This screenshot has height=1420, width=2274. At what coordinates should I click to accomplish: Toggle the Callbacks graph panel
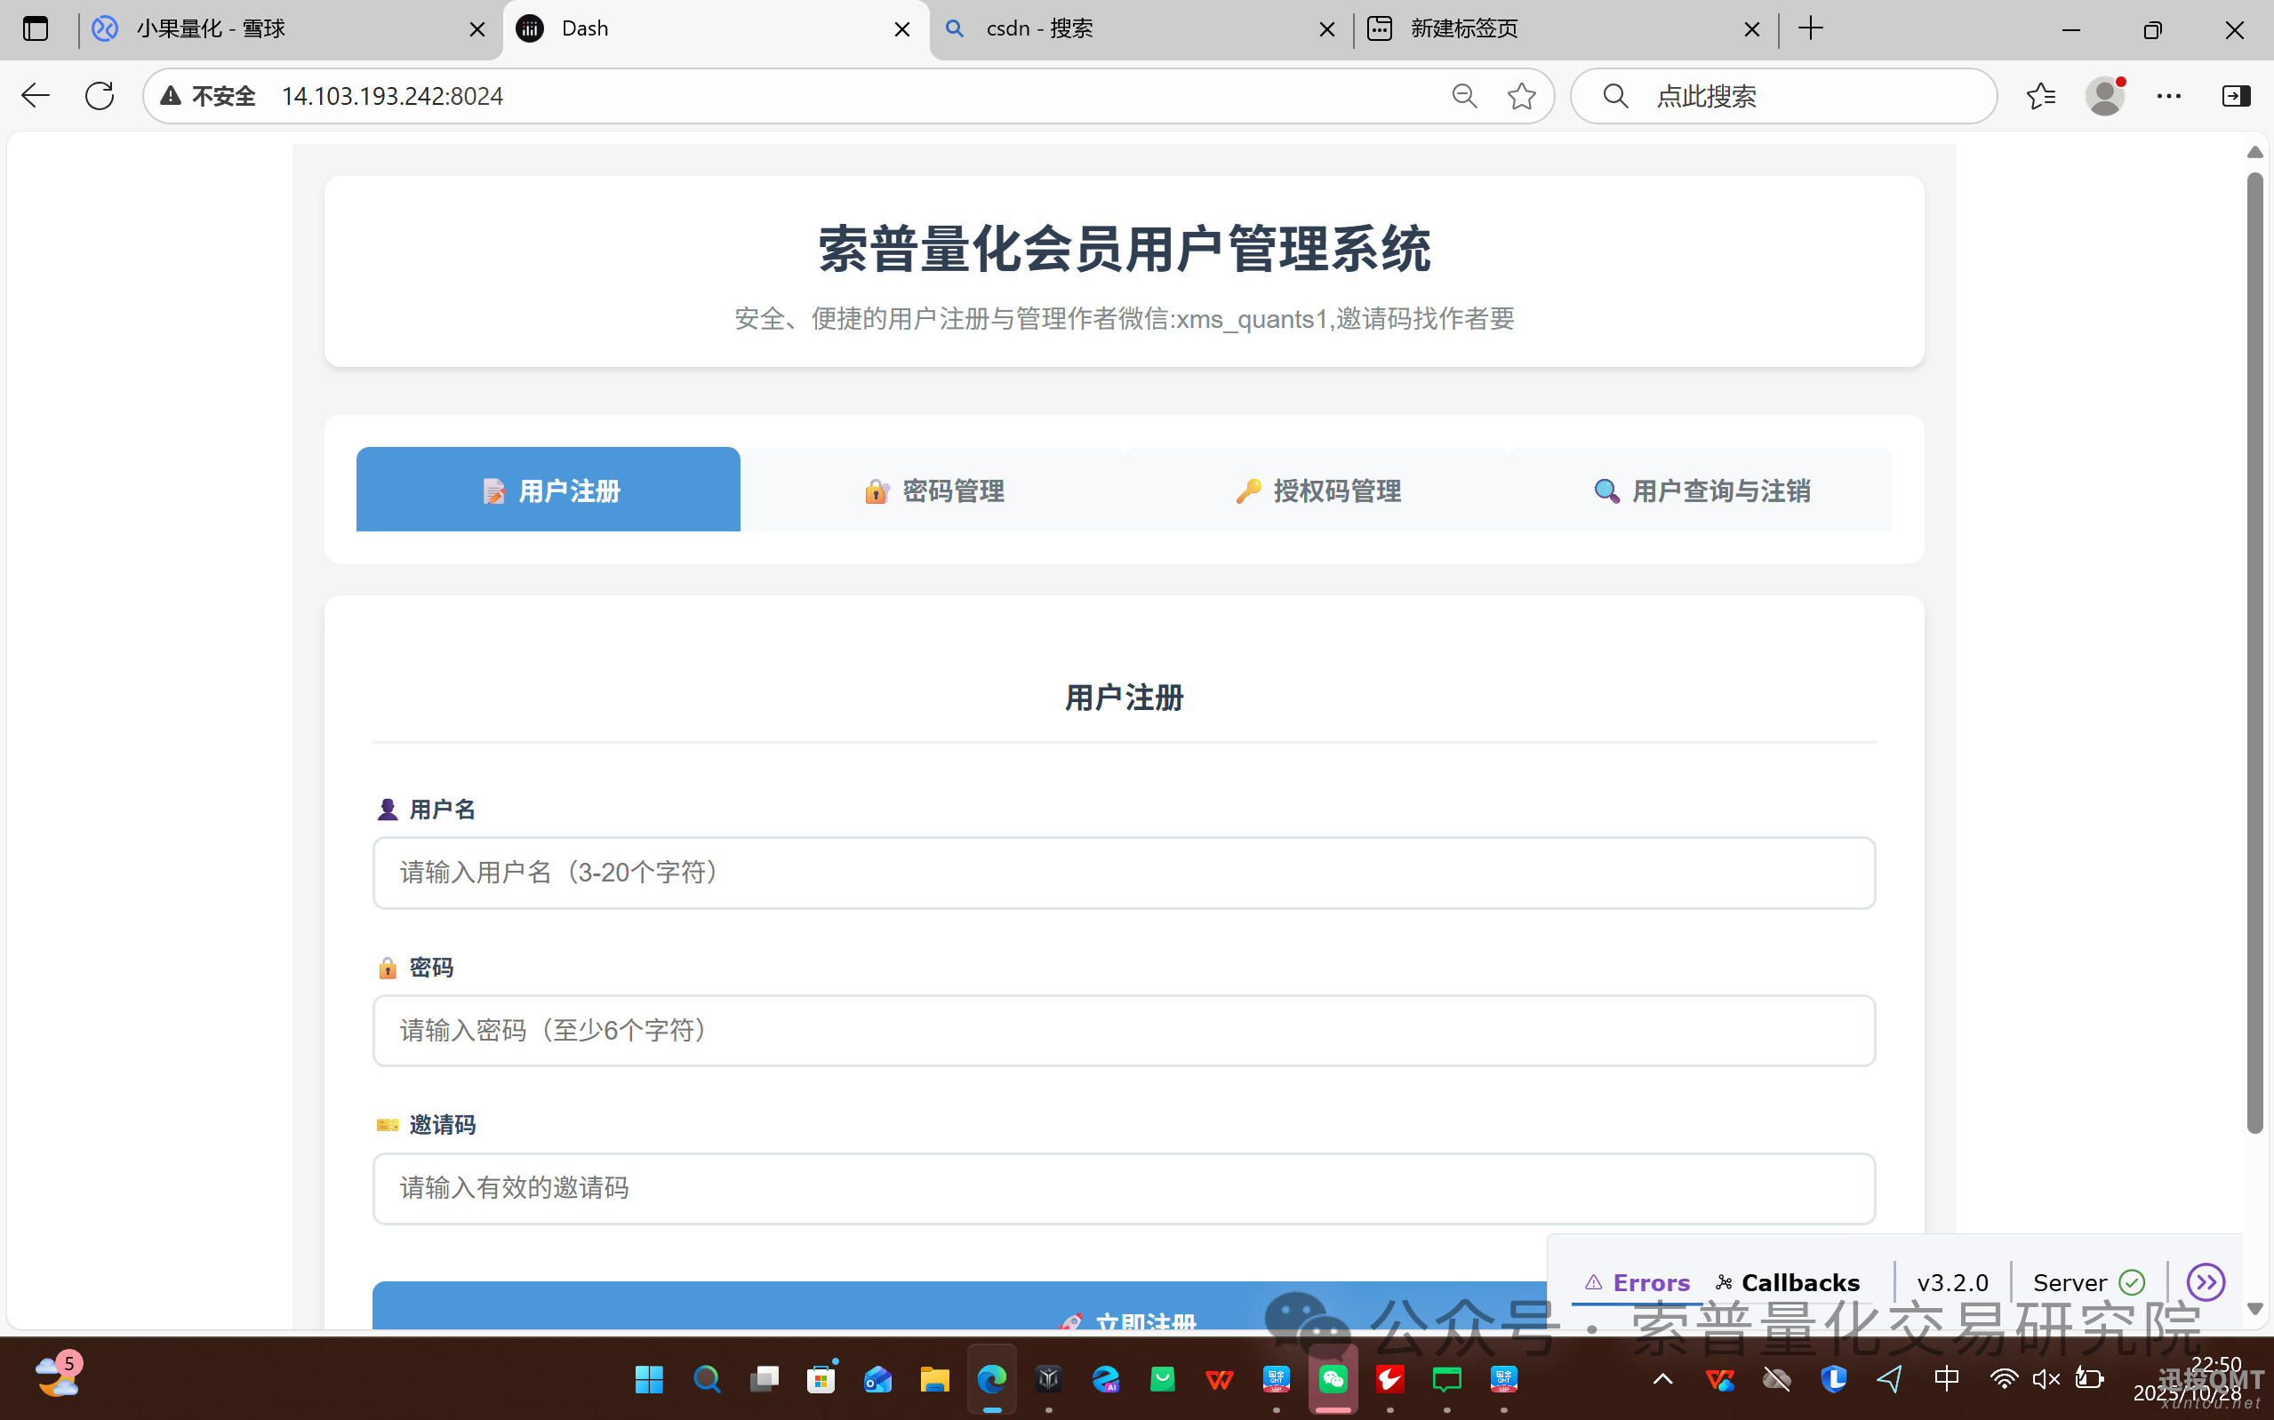coord(1788,1282)
